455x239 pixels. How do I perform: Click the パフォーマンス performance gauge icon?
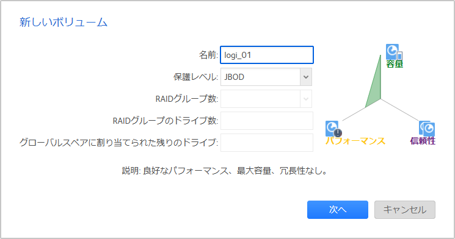coord(333,129)
